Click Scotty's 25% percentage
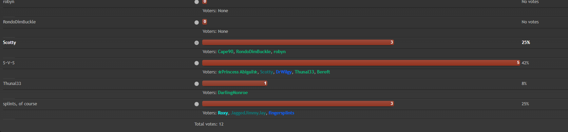568x132 pixels. coord(526,43)
